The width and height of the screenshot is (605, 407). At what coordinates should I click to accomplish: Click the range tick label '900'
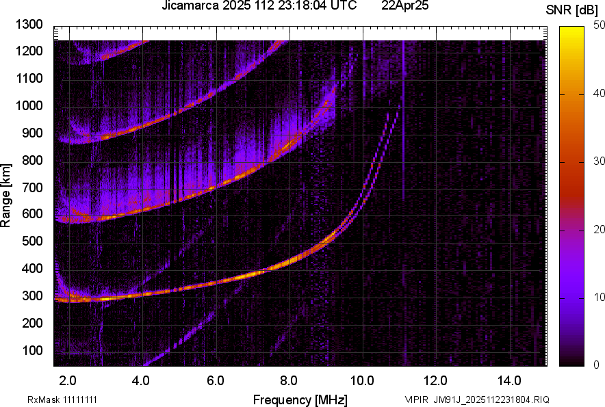point(32,133)
